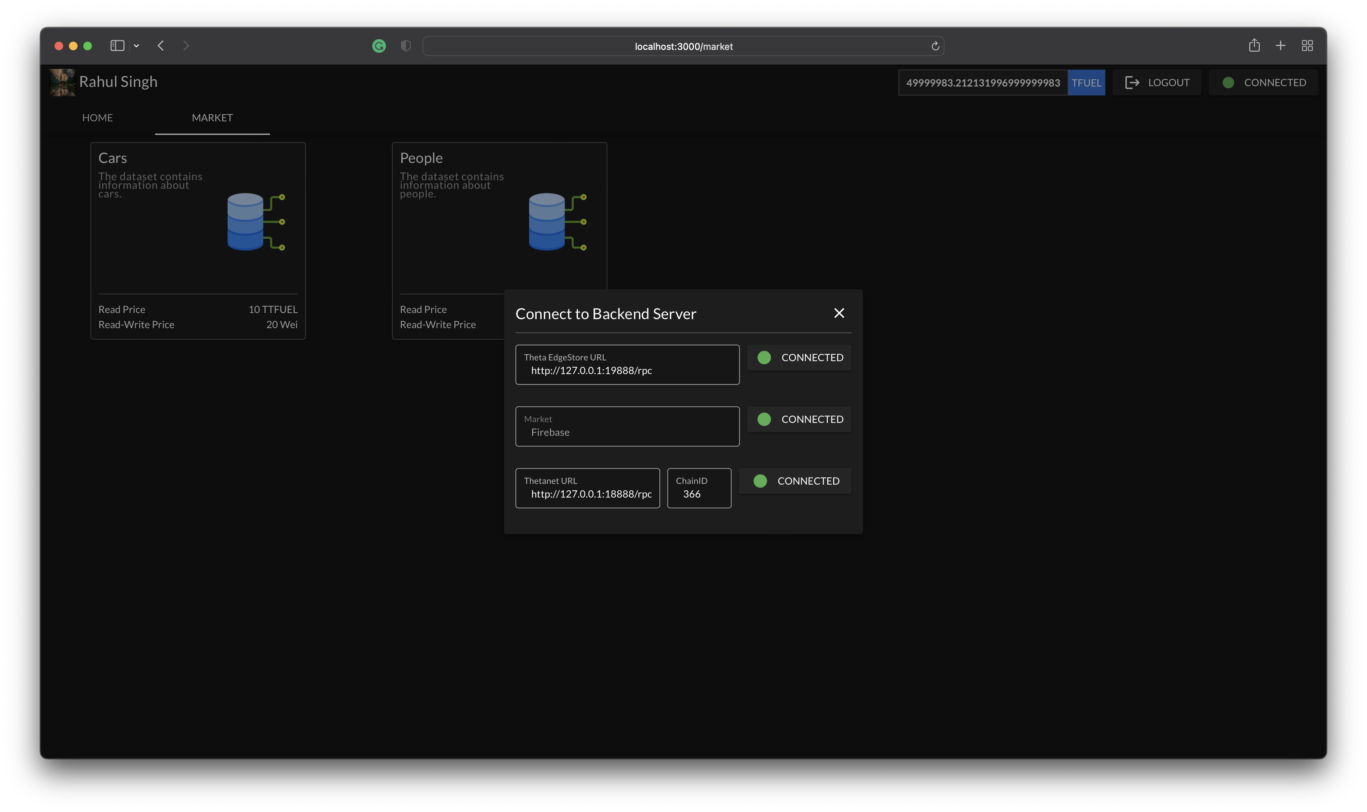Click the privacy shield icon in toolbar
This screenshot has height=812, width=1367.
[x=405, y=46]
